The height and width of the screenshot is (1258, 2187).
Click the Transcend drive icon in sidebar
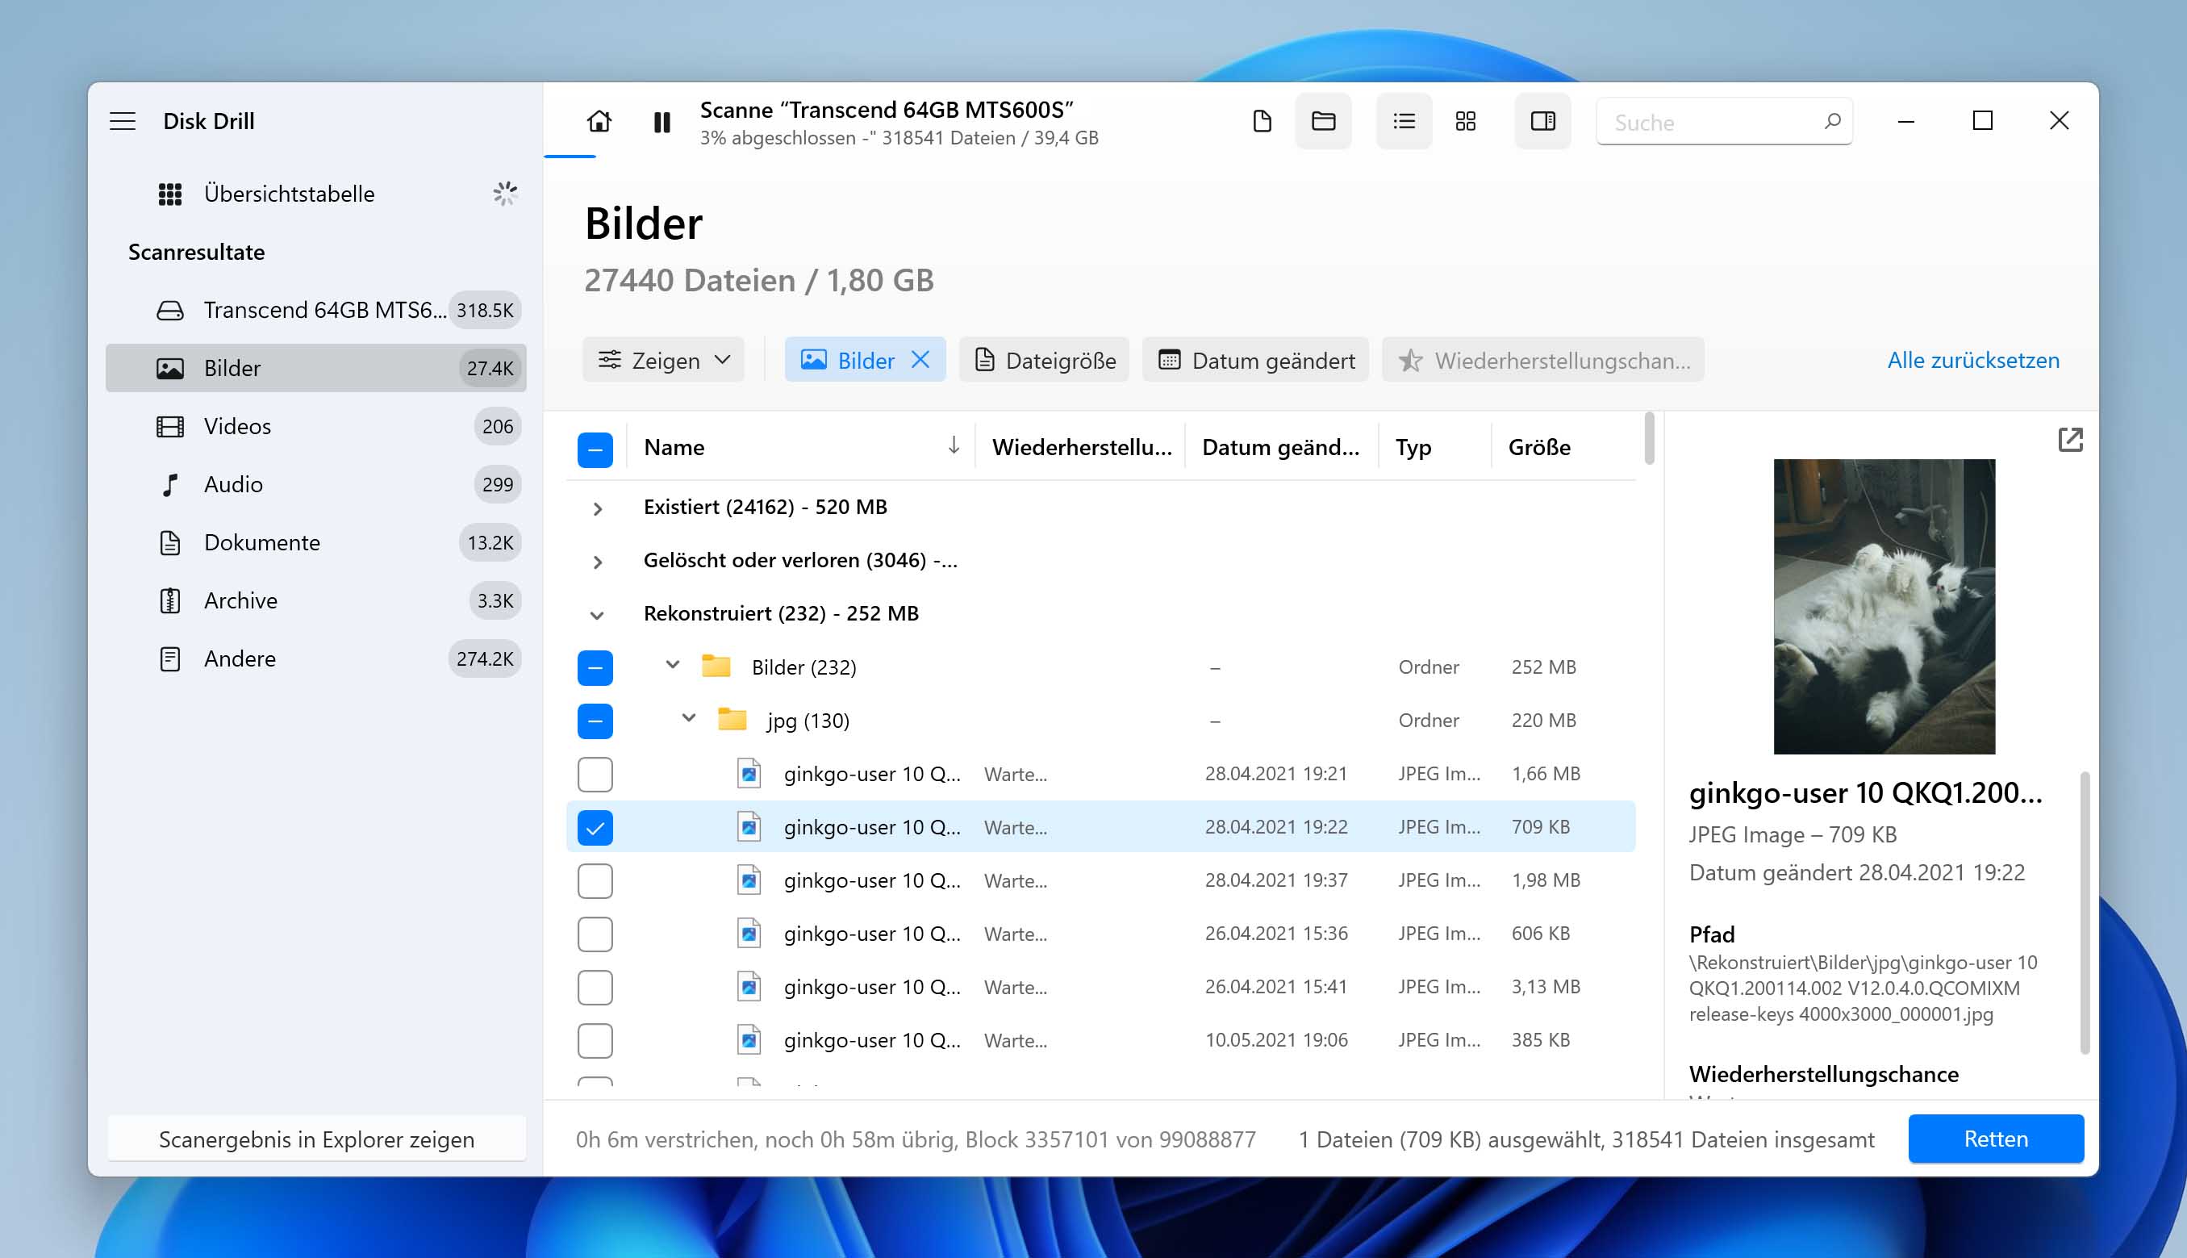tap(170, 310)
